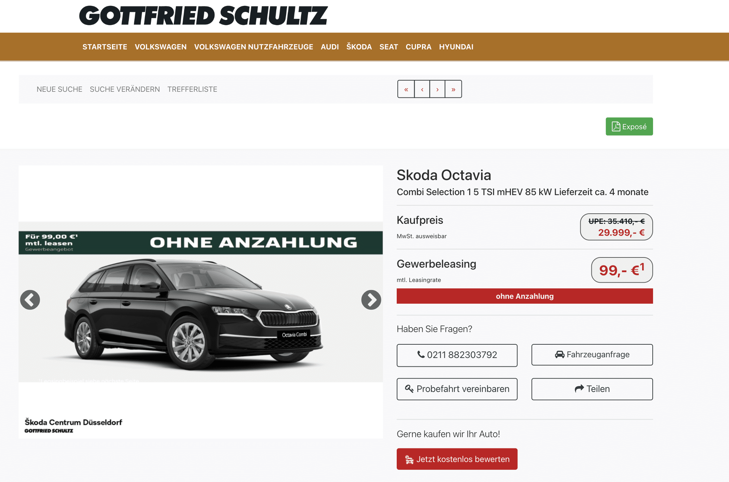Download the Exposé PDF
The image size is (729, 482).
click(x=629, y=126)
